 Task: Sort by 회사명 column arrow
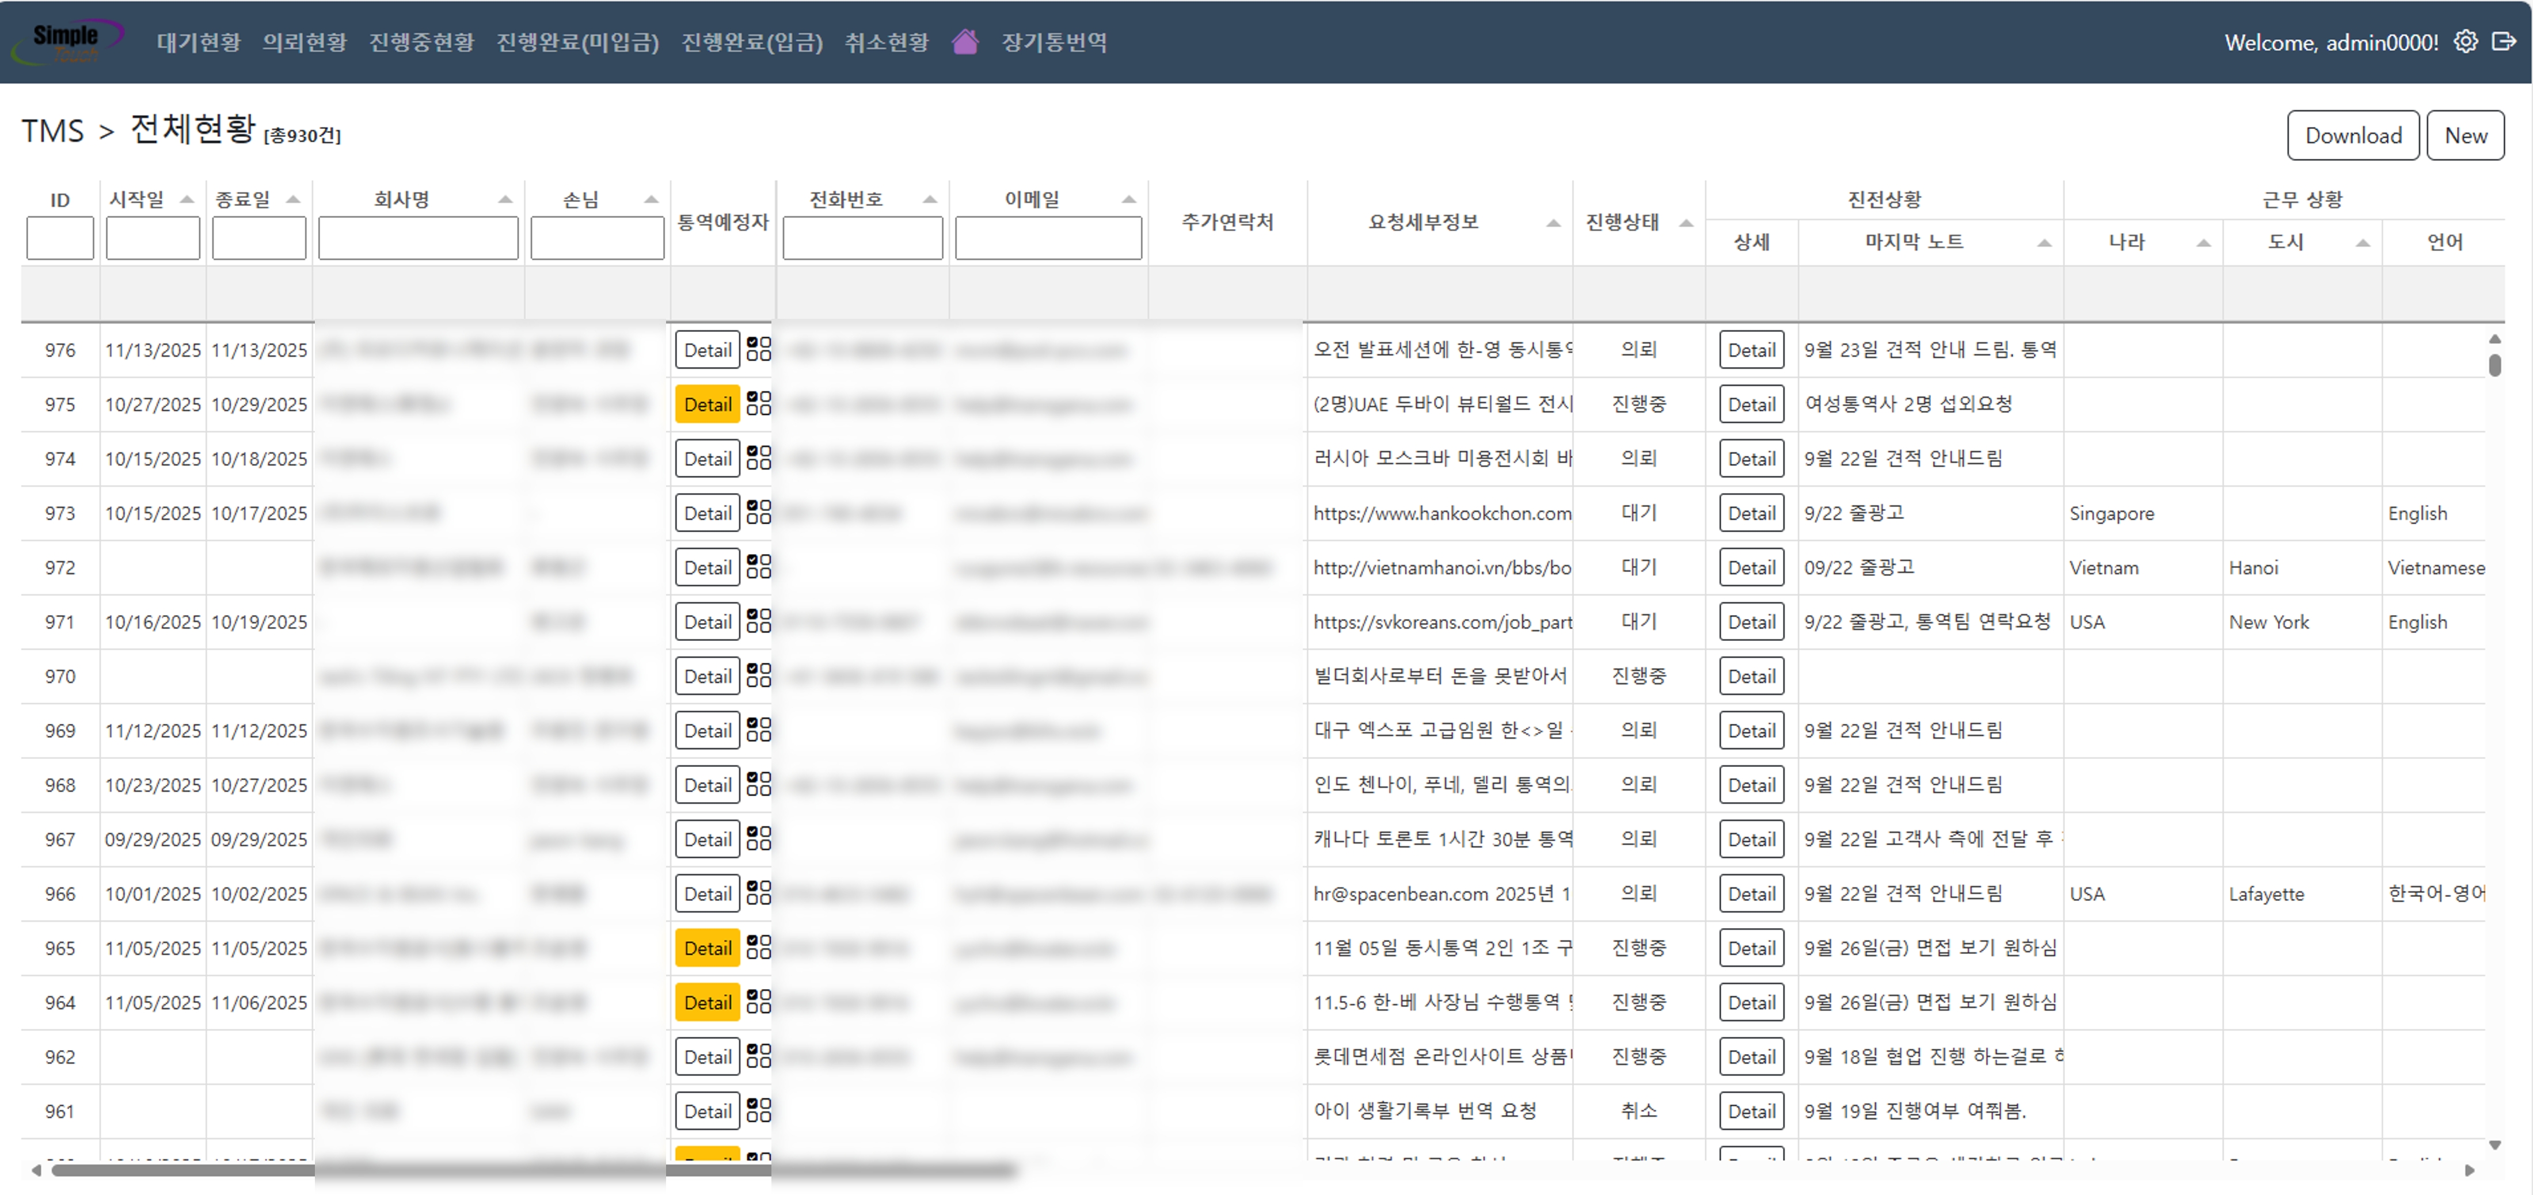[x=504, y=200]
